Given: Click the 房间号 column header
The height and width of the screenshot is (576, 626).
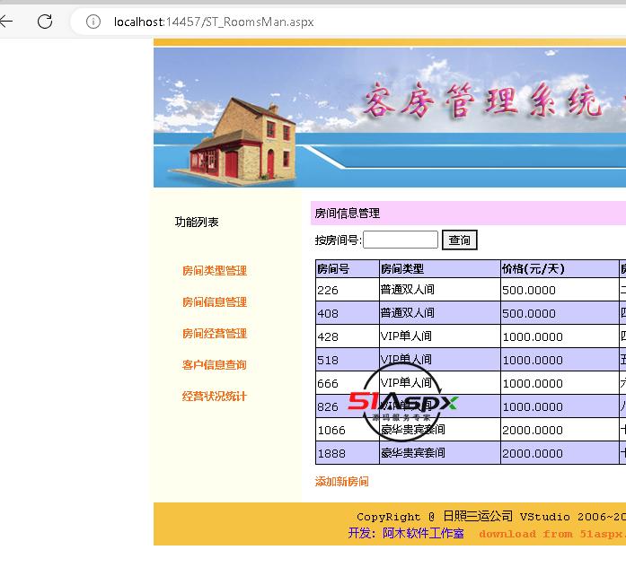Looking at the screenshot, I should pyautogui.click(x=333, y=268).
